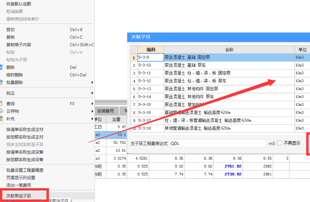
Task: Choose 恢复默认定额 in context menu
Action: [18, 4]
